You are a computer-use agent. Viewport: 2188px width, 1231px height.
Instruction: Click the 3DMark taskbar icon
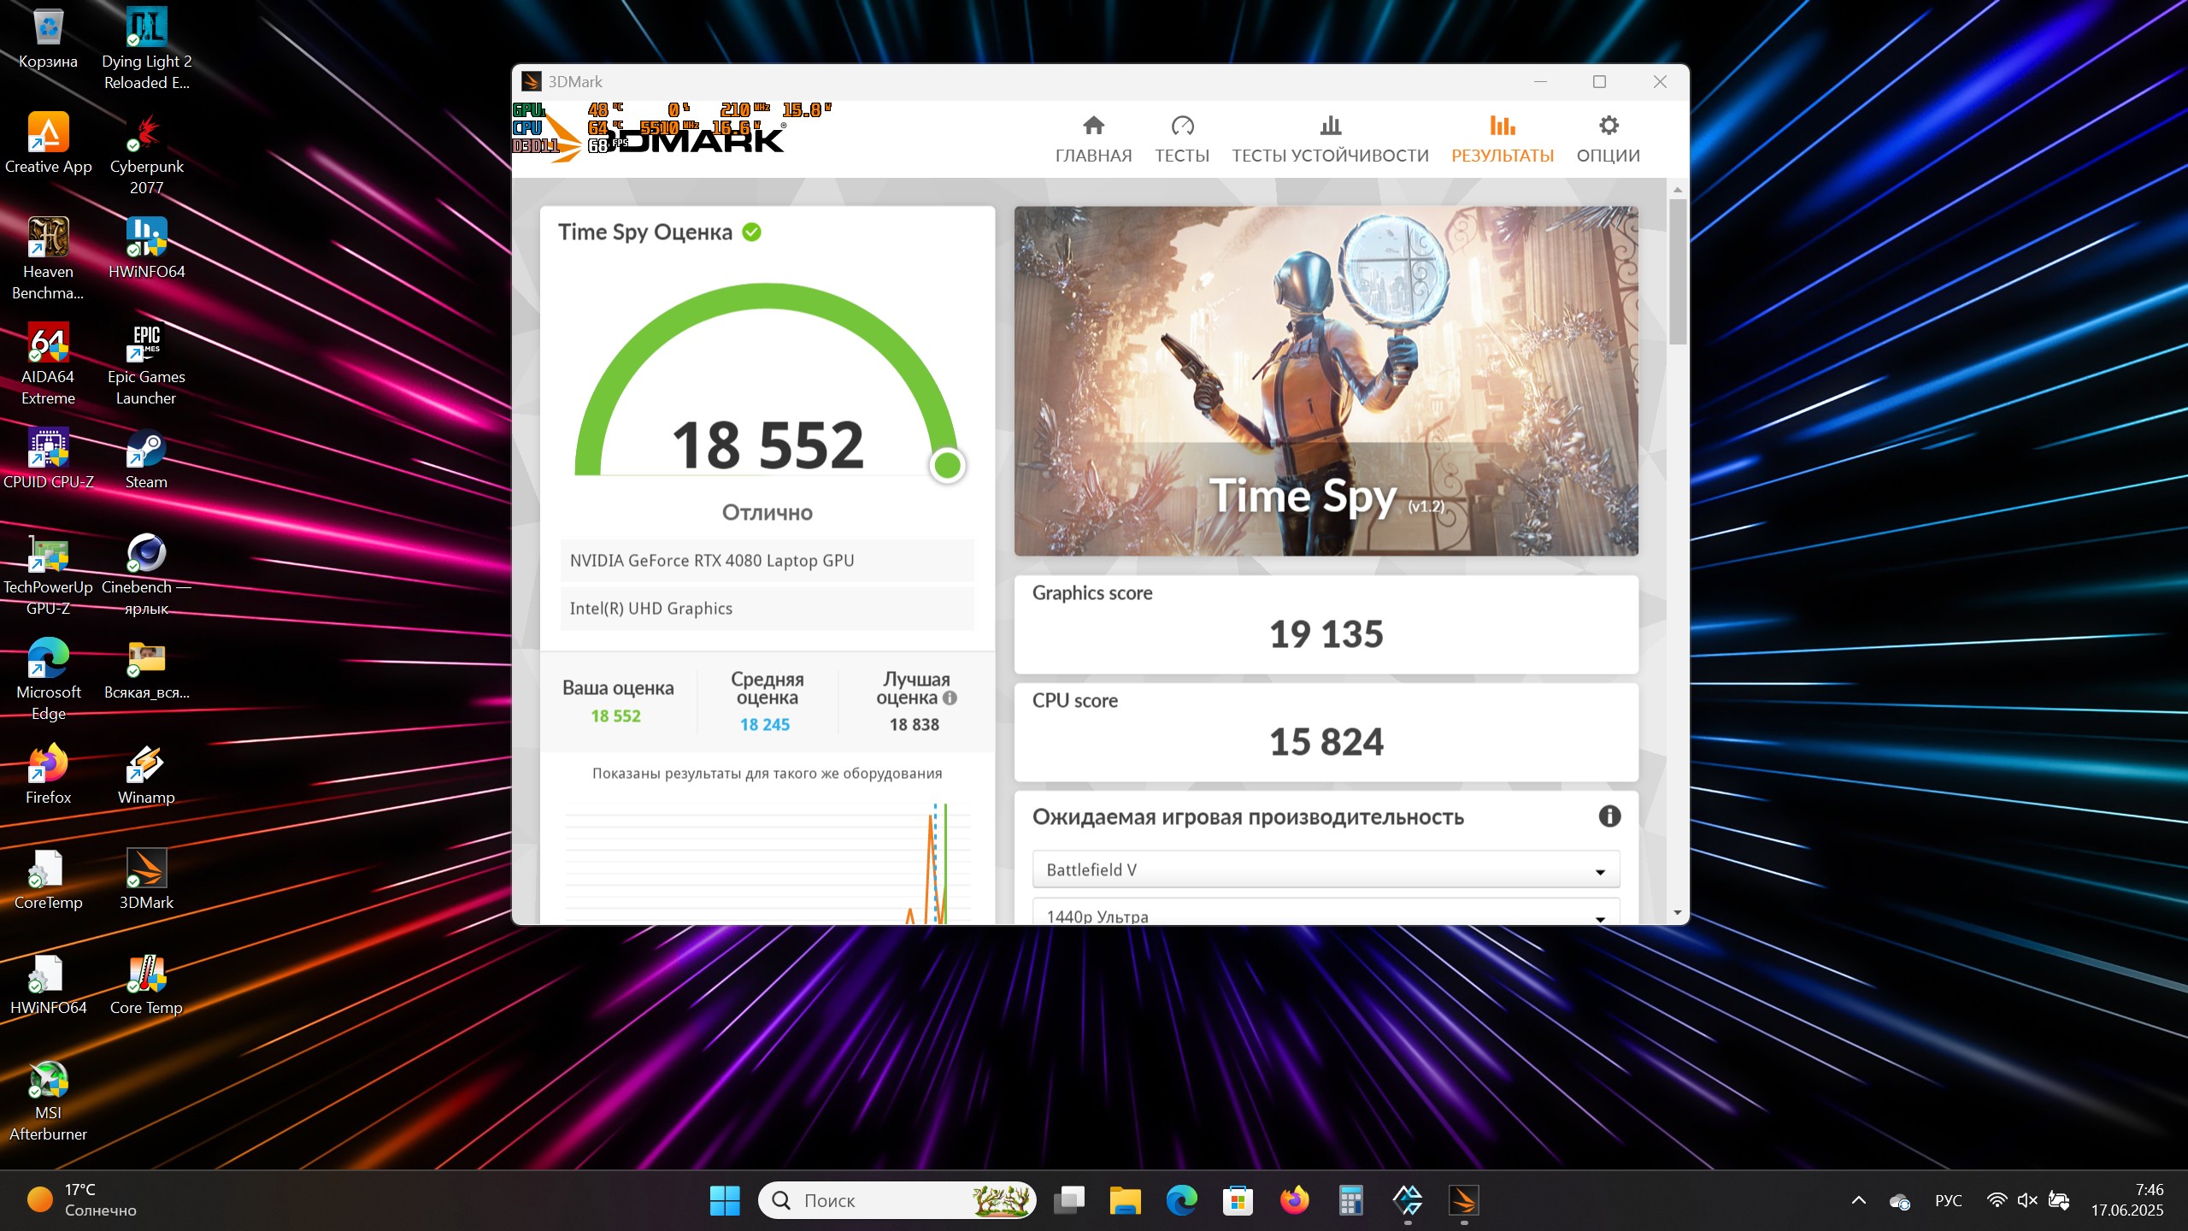point(1463,1201)
